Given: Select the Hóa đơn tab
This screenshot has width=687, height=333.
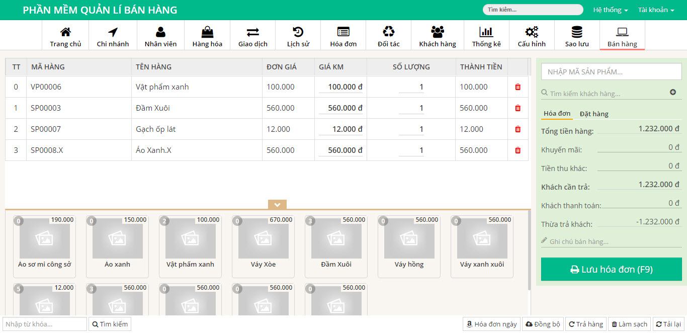Looking at the screenshot, I should (x=557, y=114).
